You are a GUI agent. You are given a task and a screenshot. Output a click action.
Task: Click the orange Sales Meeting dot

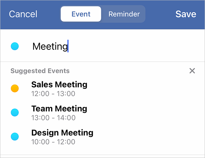point(15,88)
